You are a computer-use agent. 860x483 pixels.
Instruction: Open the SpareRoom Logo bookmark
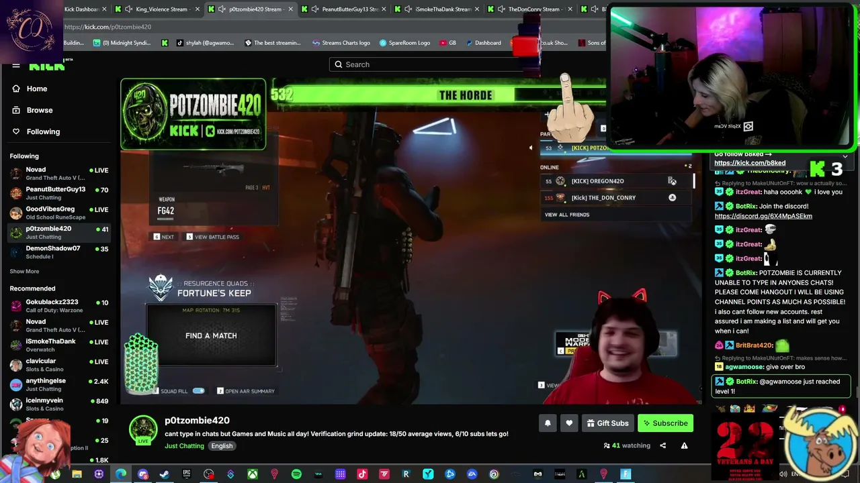[x=404, y=43]
